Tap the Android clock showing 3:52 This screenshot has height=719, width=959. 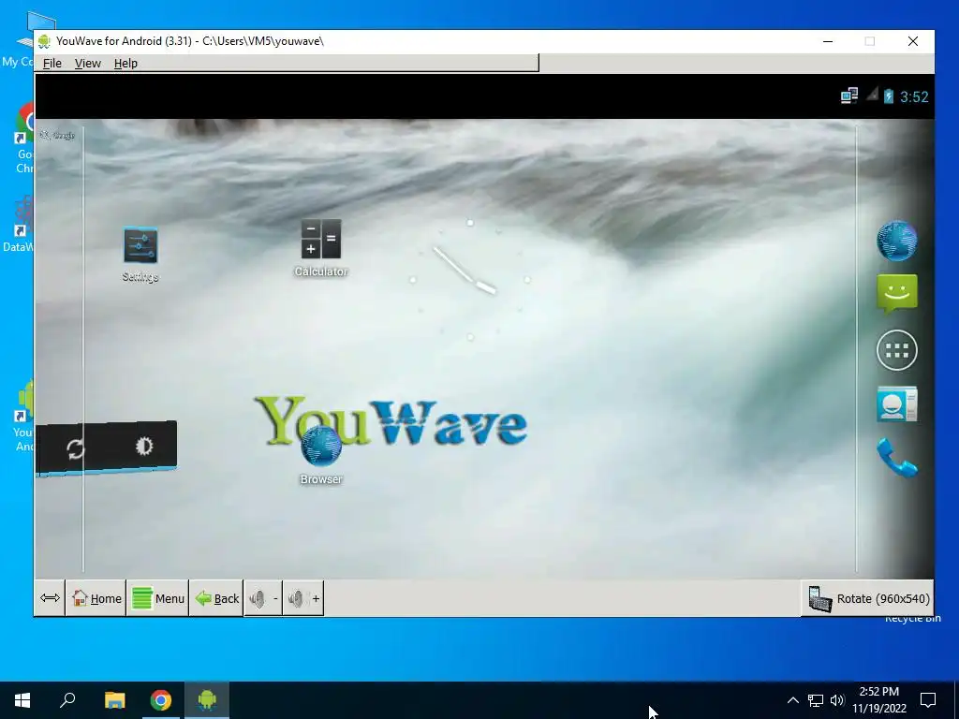tap(914, 96)
